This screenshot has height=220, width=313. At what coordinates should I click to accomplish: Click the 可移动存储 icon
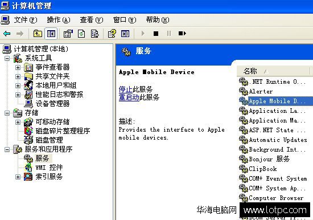[x=28, y=122]
